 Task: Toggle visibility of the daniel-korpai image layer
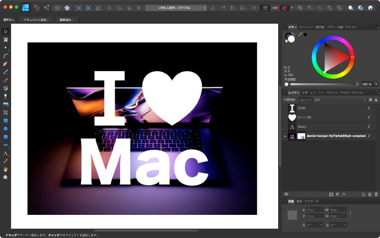point(369,136)
